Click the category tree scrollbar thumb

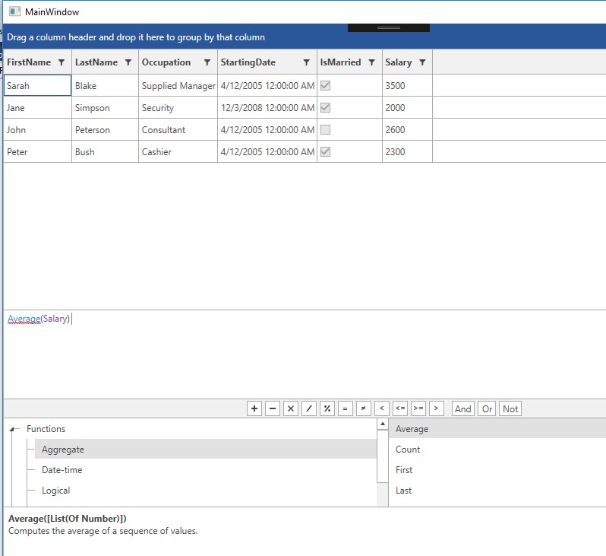point(383,456)
